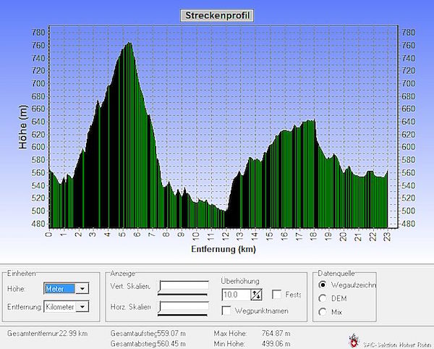The height and width of the screenshot is (349, 434).
Task: Click the Streckenprofil title button
Action: coord(217,15)
